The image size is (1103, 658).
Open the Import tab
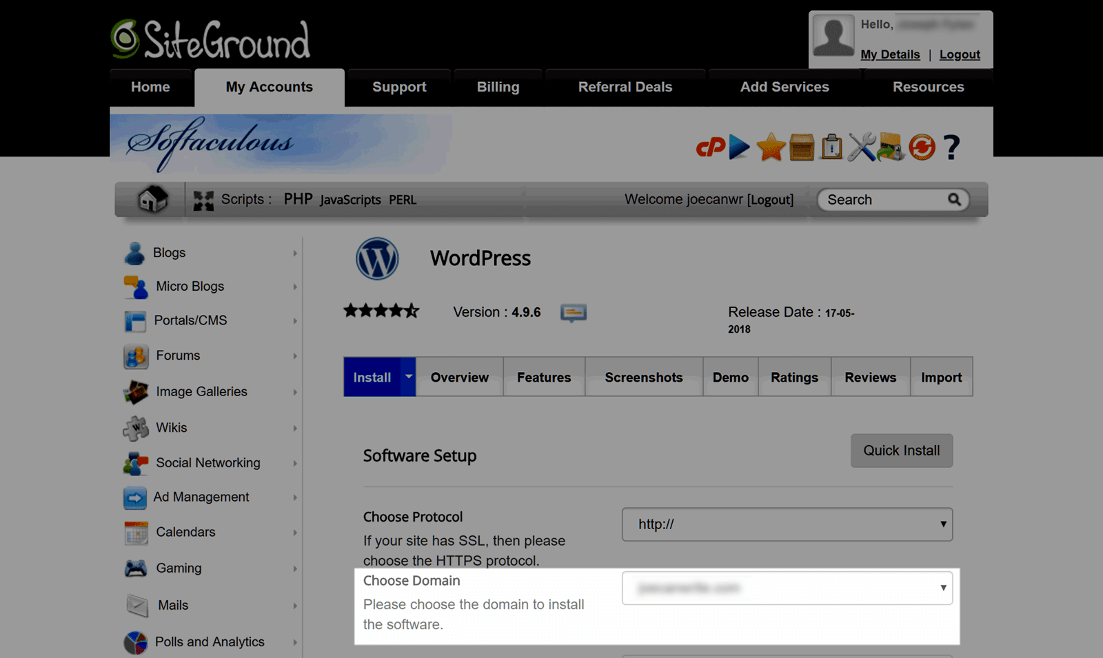(x=942, y=377)
